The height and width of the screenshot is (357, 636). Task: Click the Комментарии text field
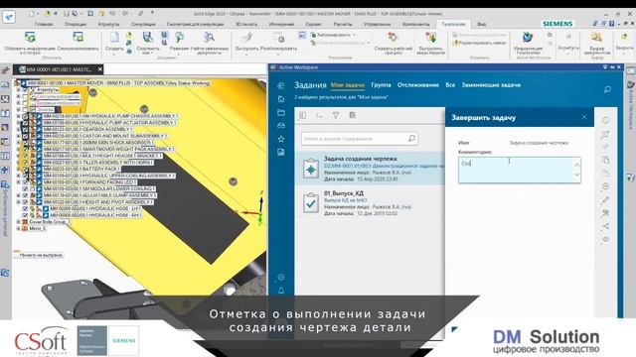[519, 170]
